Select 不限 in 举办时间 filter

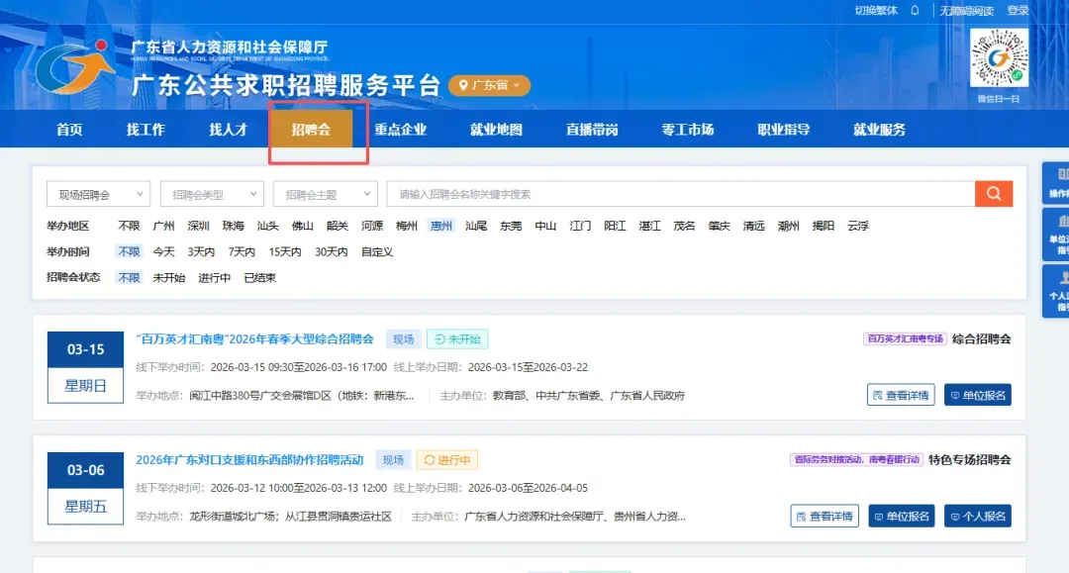point(129,251)
